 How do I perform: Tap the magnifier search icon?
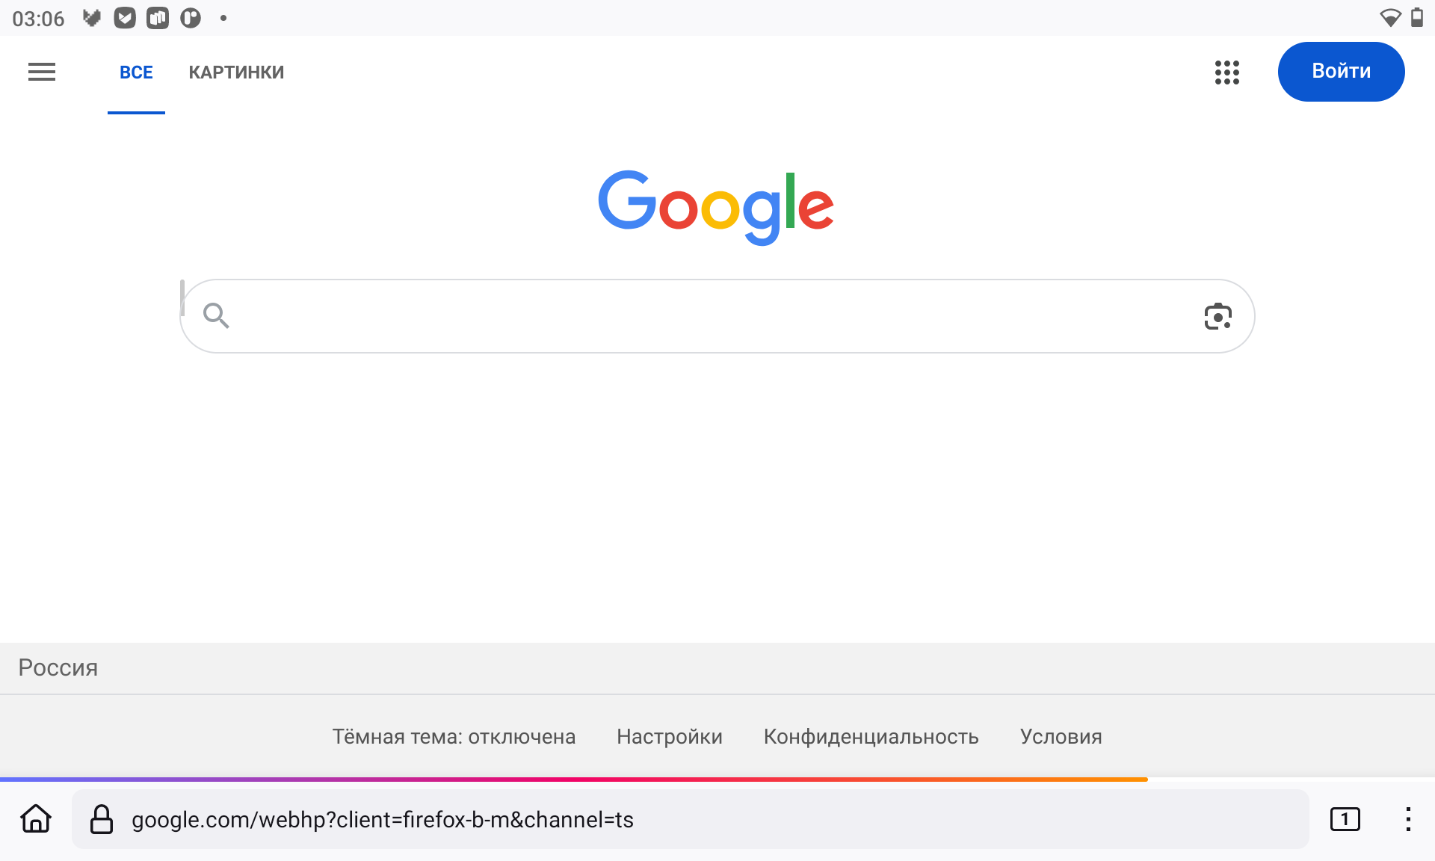[216, 316]
